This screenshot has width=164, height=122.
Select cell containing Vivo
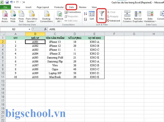[55, 65]
